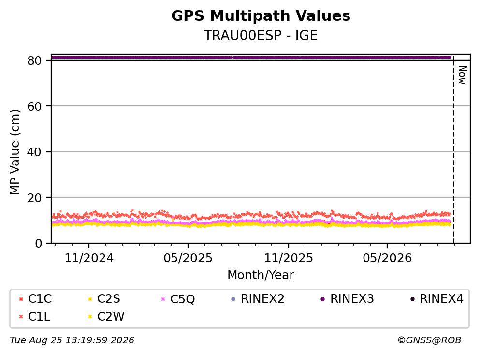The height and width of the screenshot is (355, 480).
Task: Click the C5Q magenta legend marker
Action: [x=163, y=299]
